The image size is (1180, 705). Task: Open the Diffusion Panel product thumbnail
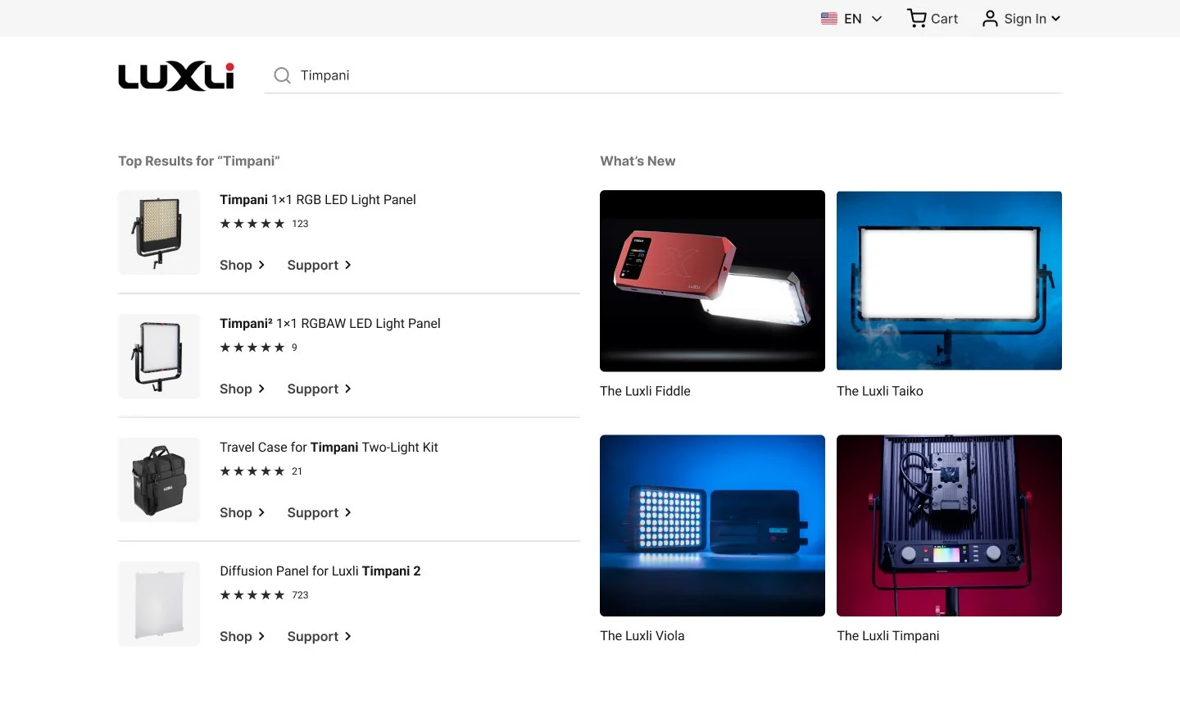(x=159, y=604)
